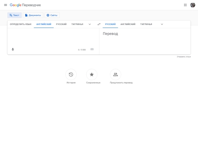This screenshot has width=198, height=149.
Task: Expand the target language list
Action: (x=162, y=24)
